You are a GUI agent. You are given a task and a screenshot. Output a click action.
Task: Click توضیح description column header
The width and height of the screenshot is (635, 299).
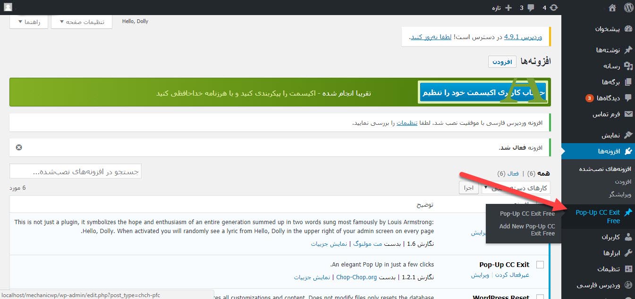click(x=425, y=205)
